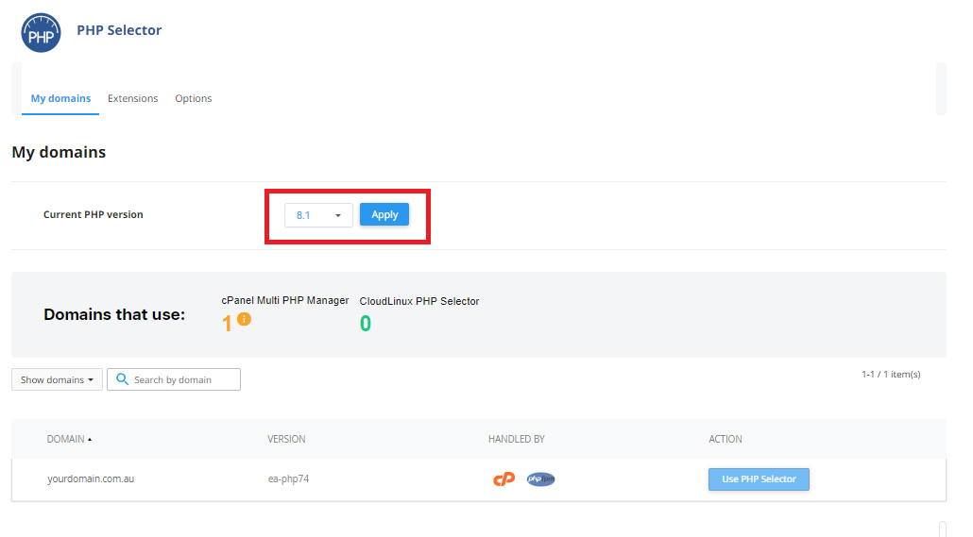Image resolution: width=973 pixels, height=537 pixels.
Task: Click Use PHP Selector for yourdomain.com.au
Action: point(759,479)
